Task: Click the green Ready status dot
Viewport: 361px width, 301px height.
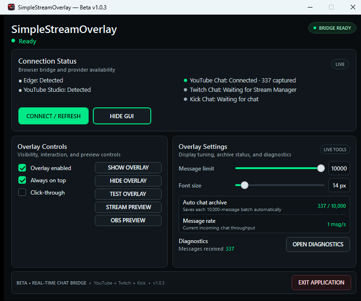Action: point(13,41)
